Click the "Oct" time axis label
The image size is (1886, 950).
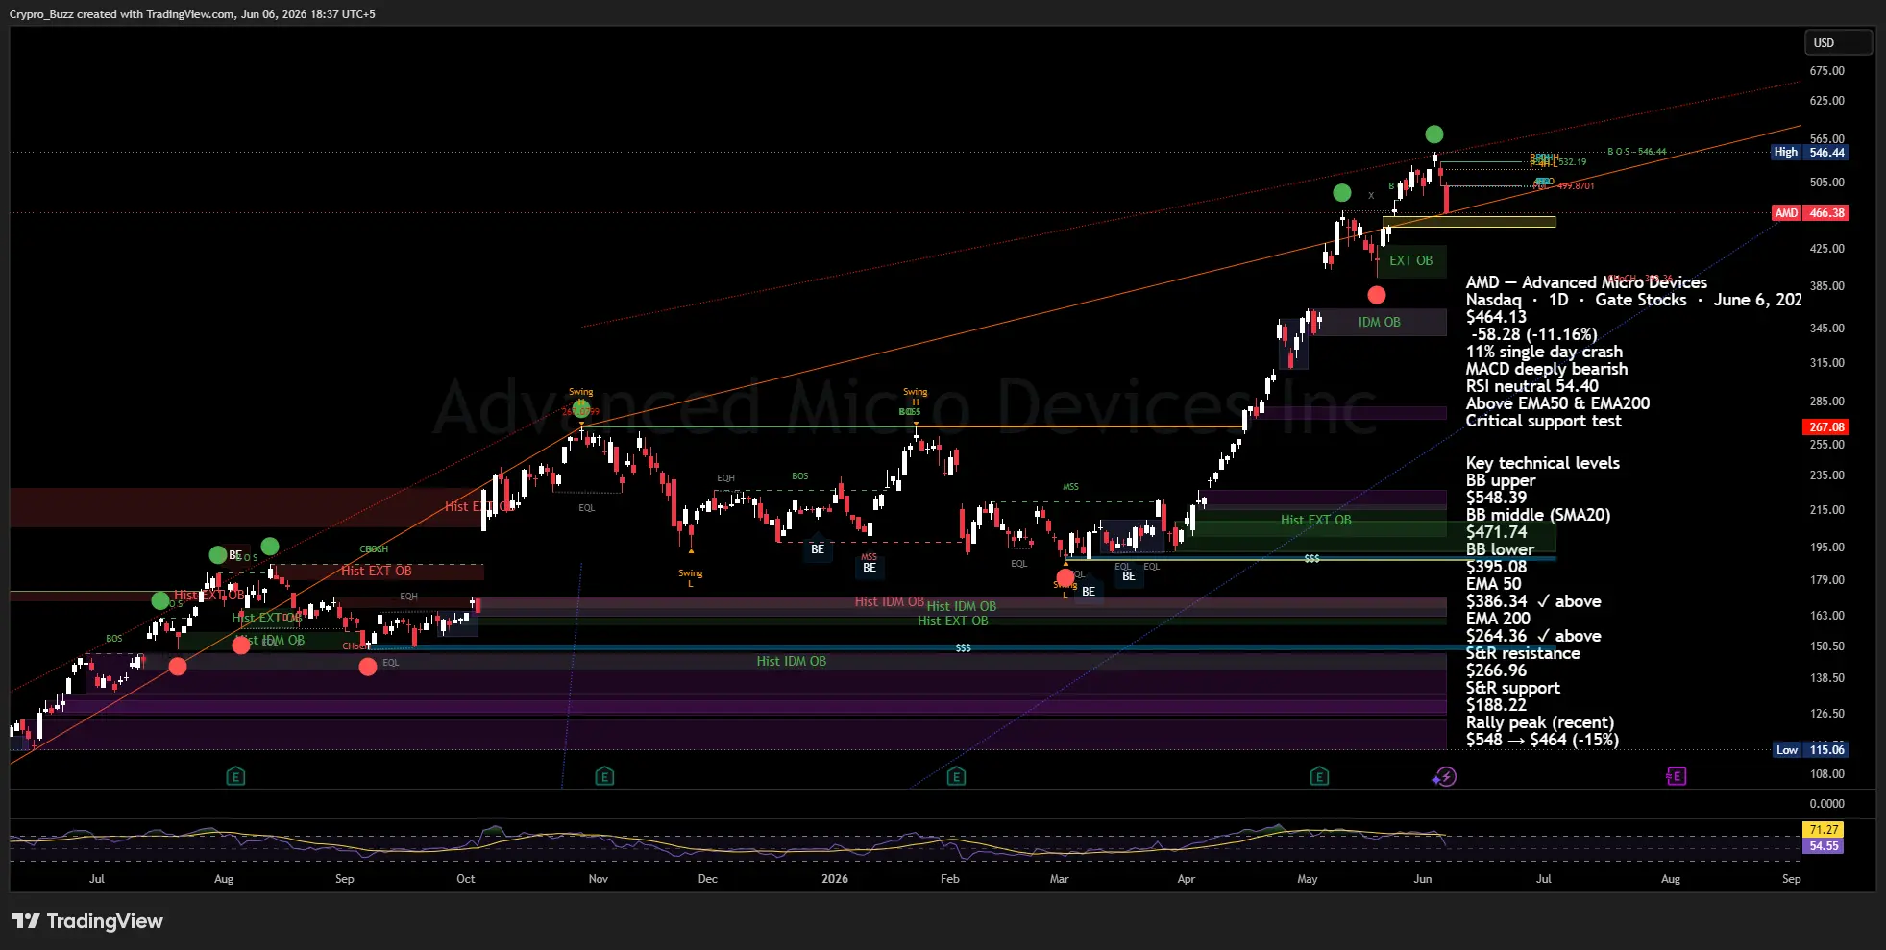point(466,879)
